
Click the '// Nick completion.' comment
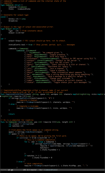click(x=34, y=164)
